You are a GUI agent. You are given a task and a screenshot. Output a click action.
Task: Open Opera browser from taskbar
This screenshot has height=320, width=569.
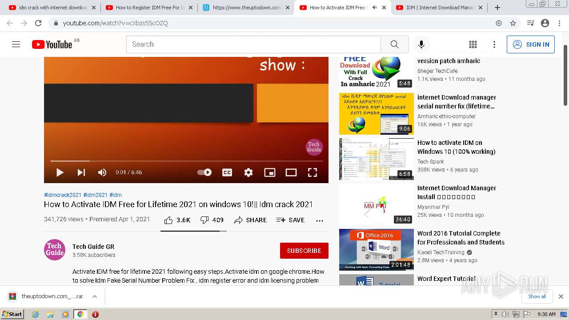pyautogui.click(x=95, y=314)
